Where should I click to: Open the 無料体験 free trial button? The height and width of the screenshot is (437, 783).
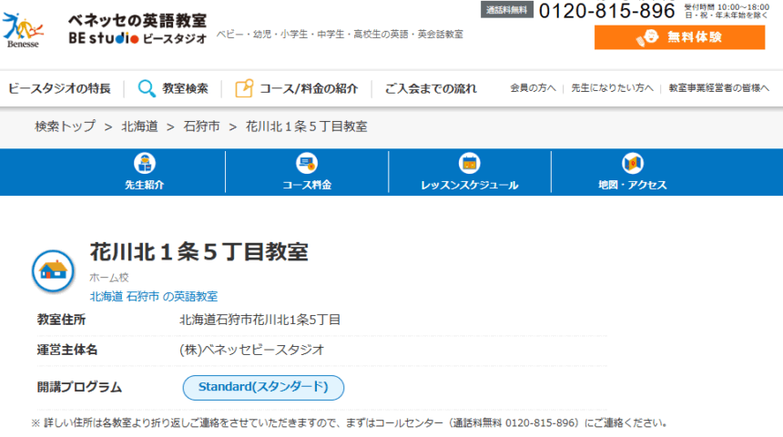click(679, 37)
